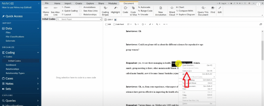Click Uncode in the ribbon
Viewport: 264px width, 106px height.
click(x=143, y=15)
